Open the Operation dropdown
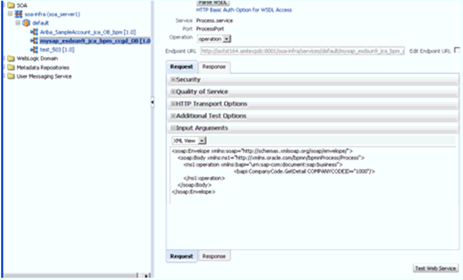463x280 pixels. point(227,39)
